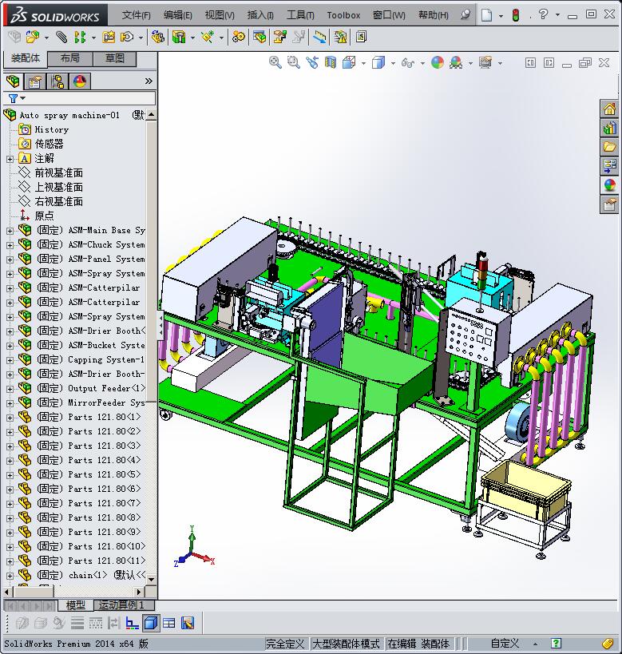
Task: Click the View Settings monitor icon
Action: pyautogui.click(x=485, y=62)
